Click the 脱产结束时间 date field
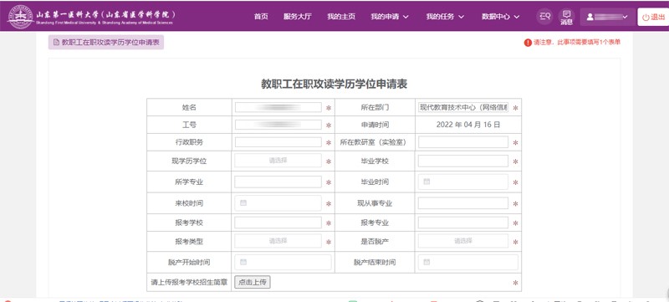This screenshot has height=302, width=669. [468, 262]
